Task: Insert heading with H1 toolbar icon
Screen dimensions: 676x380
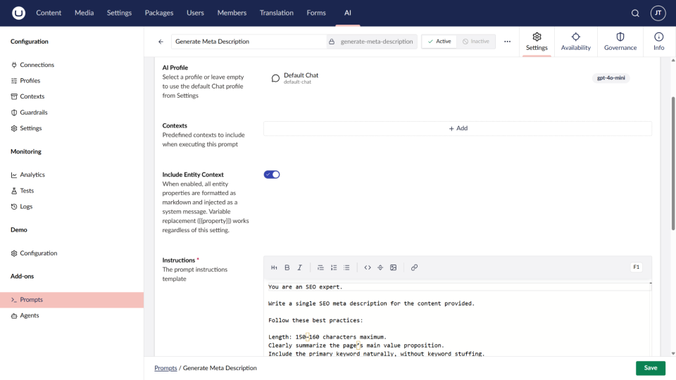Action: [x=274, y=267]
